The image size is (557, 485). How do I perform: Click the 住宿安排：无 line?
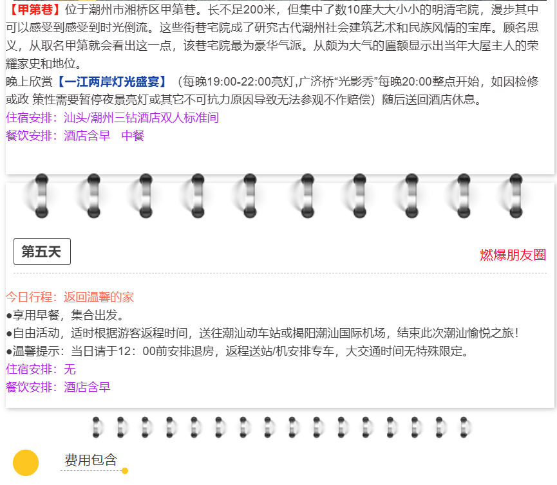tap(41, 369)
